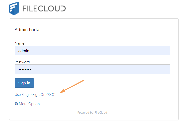
Task: Click the plus icon beside More Options
Action: (16, 104)
